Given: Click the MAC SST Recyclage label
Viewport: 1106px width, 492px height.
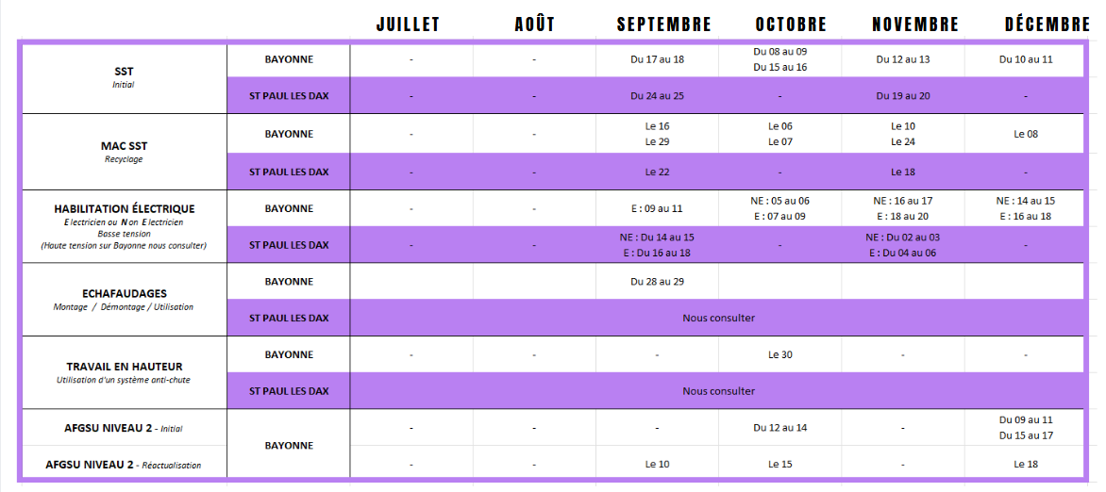Looking at the screenshot, I should pos(124,153).
